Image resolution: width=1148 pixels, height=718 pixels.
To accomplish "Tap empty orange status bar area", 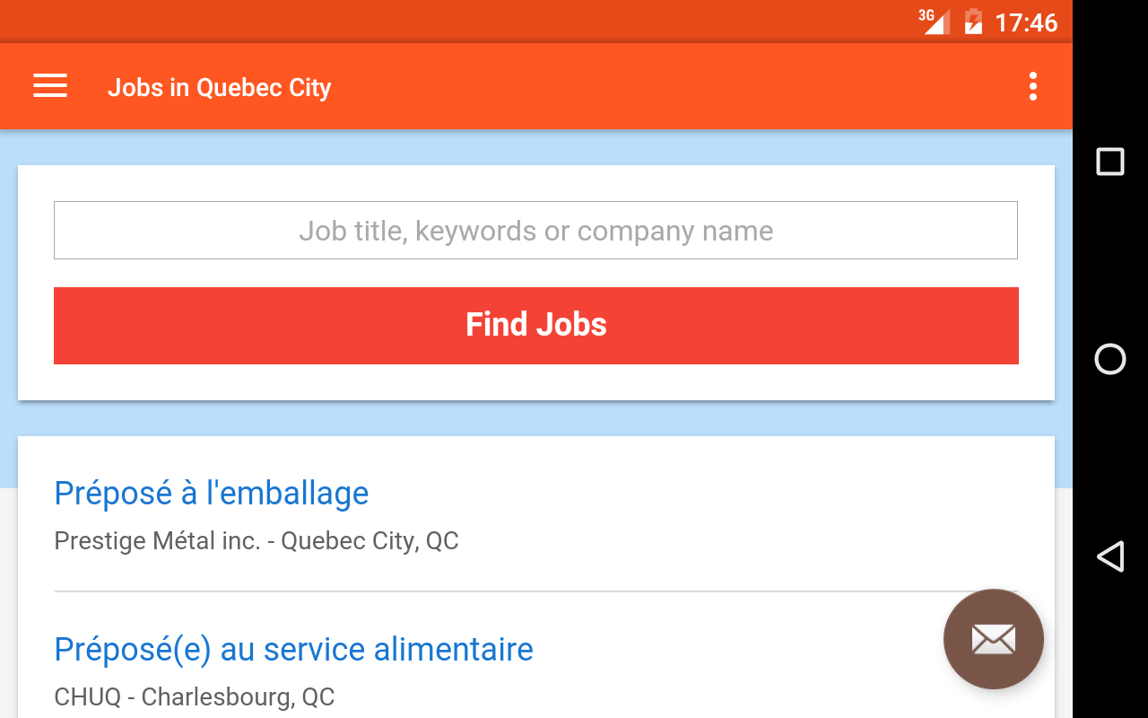I will tap(448, 21).
